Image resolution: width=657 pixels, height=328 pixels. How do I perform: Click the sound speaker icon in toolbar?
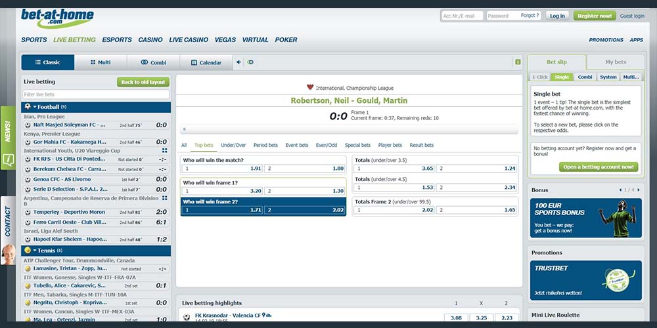pos(238,62)
